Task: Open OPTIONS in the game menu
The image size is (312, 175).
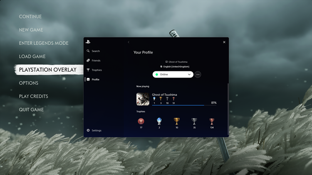Action: tap(28, 83)
